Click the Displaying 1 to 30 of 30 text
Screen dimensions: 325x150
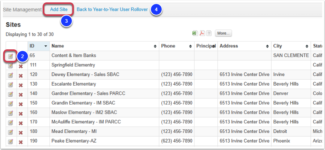(x=30, y=35)
